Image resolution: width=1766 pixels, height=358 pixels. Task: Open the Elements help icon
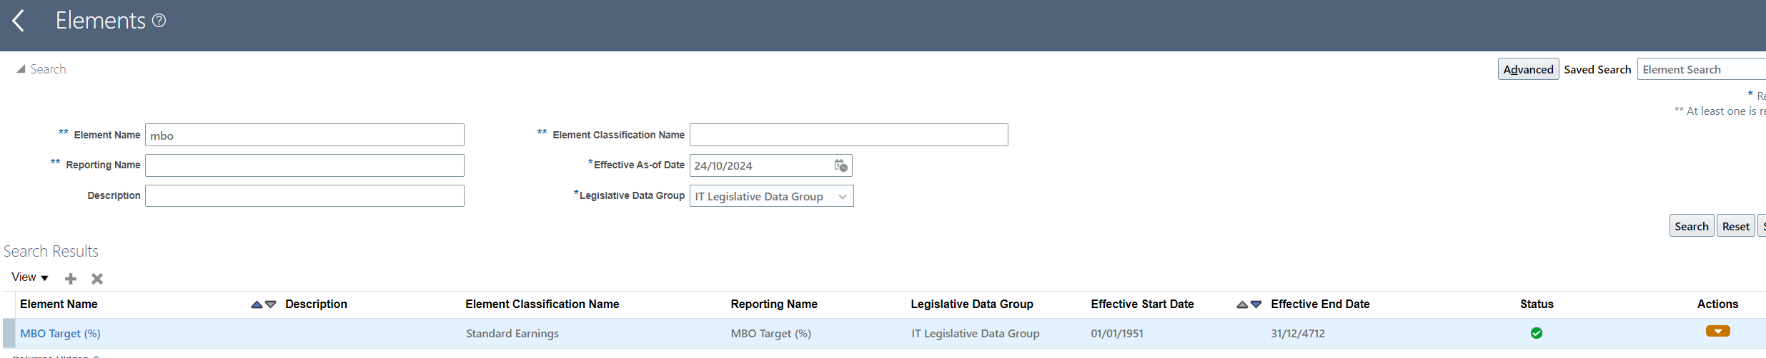tap(159, 21)
